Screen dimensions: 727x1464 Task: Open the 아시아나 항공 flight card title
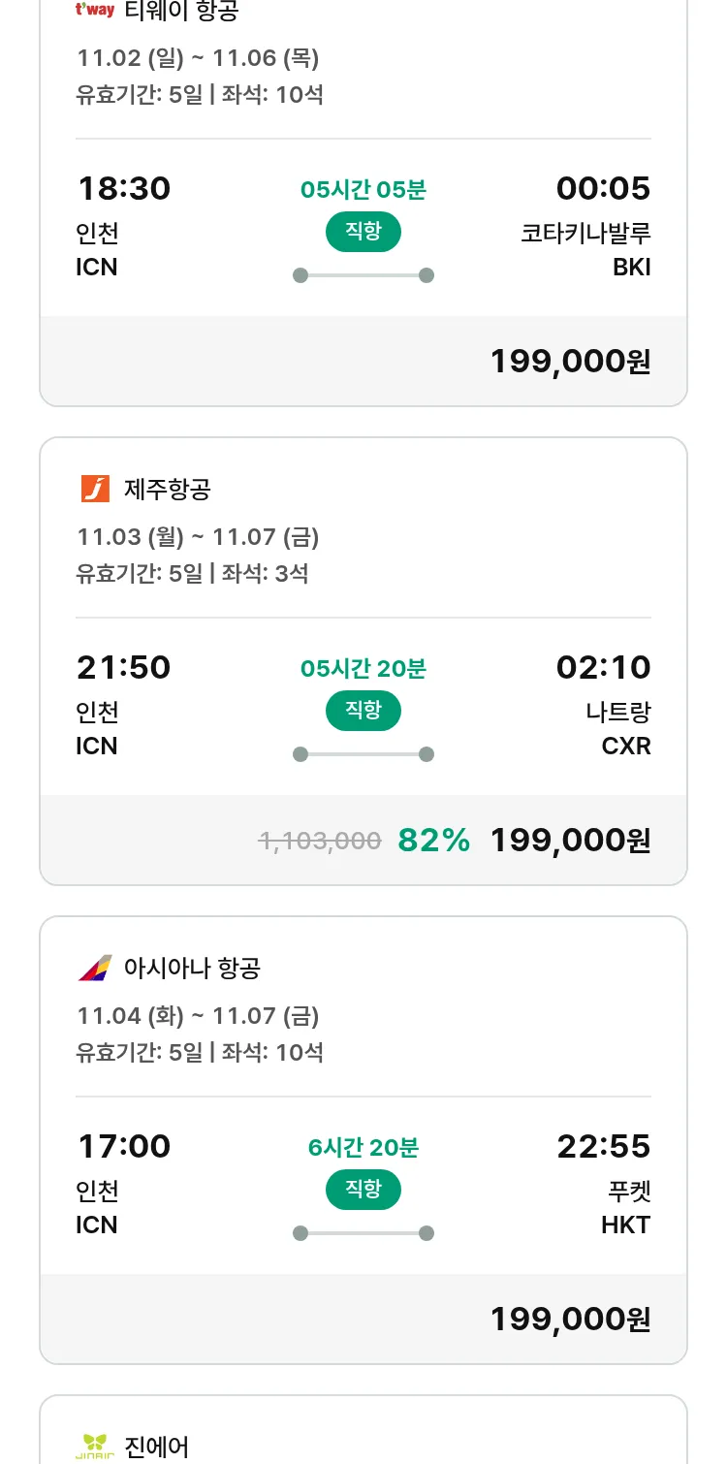(x=193, y=969)
